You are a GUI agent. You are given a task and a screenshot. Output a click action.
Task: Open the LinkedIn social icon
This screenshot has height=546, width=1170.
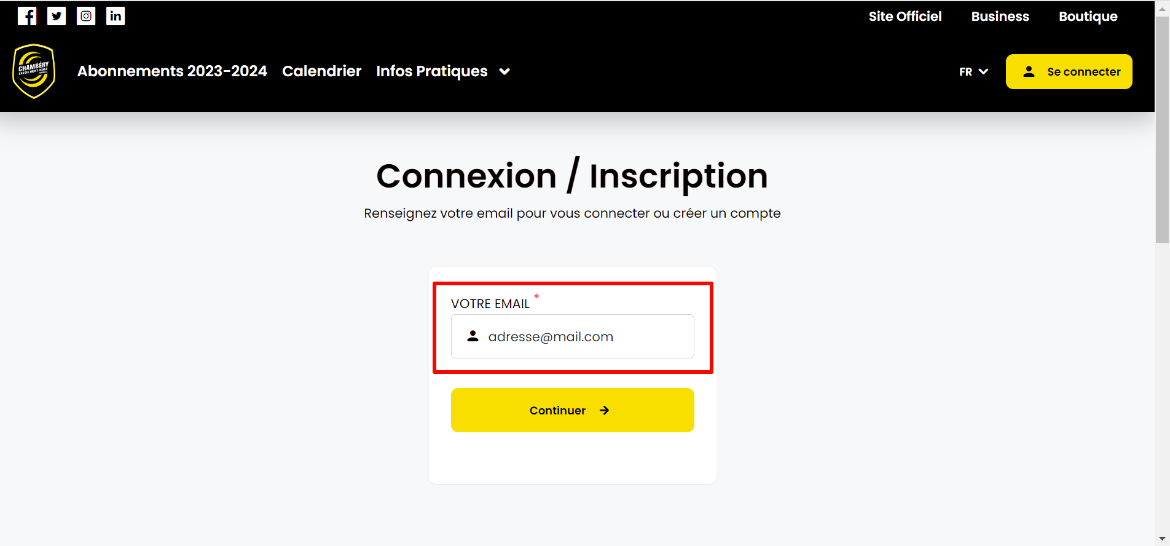116,16
